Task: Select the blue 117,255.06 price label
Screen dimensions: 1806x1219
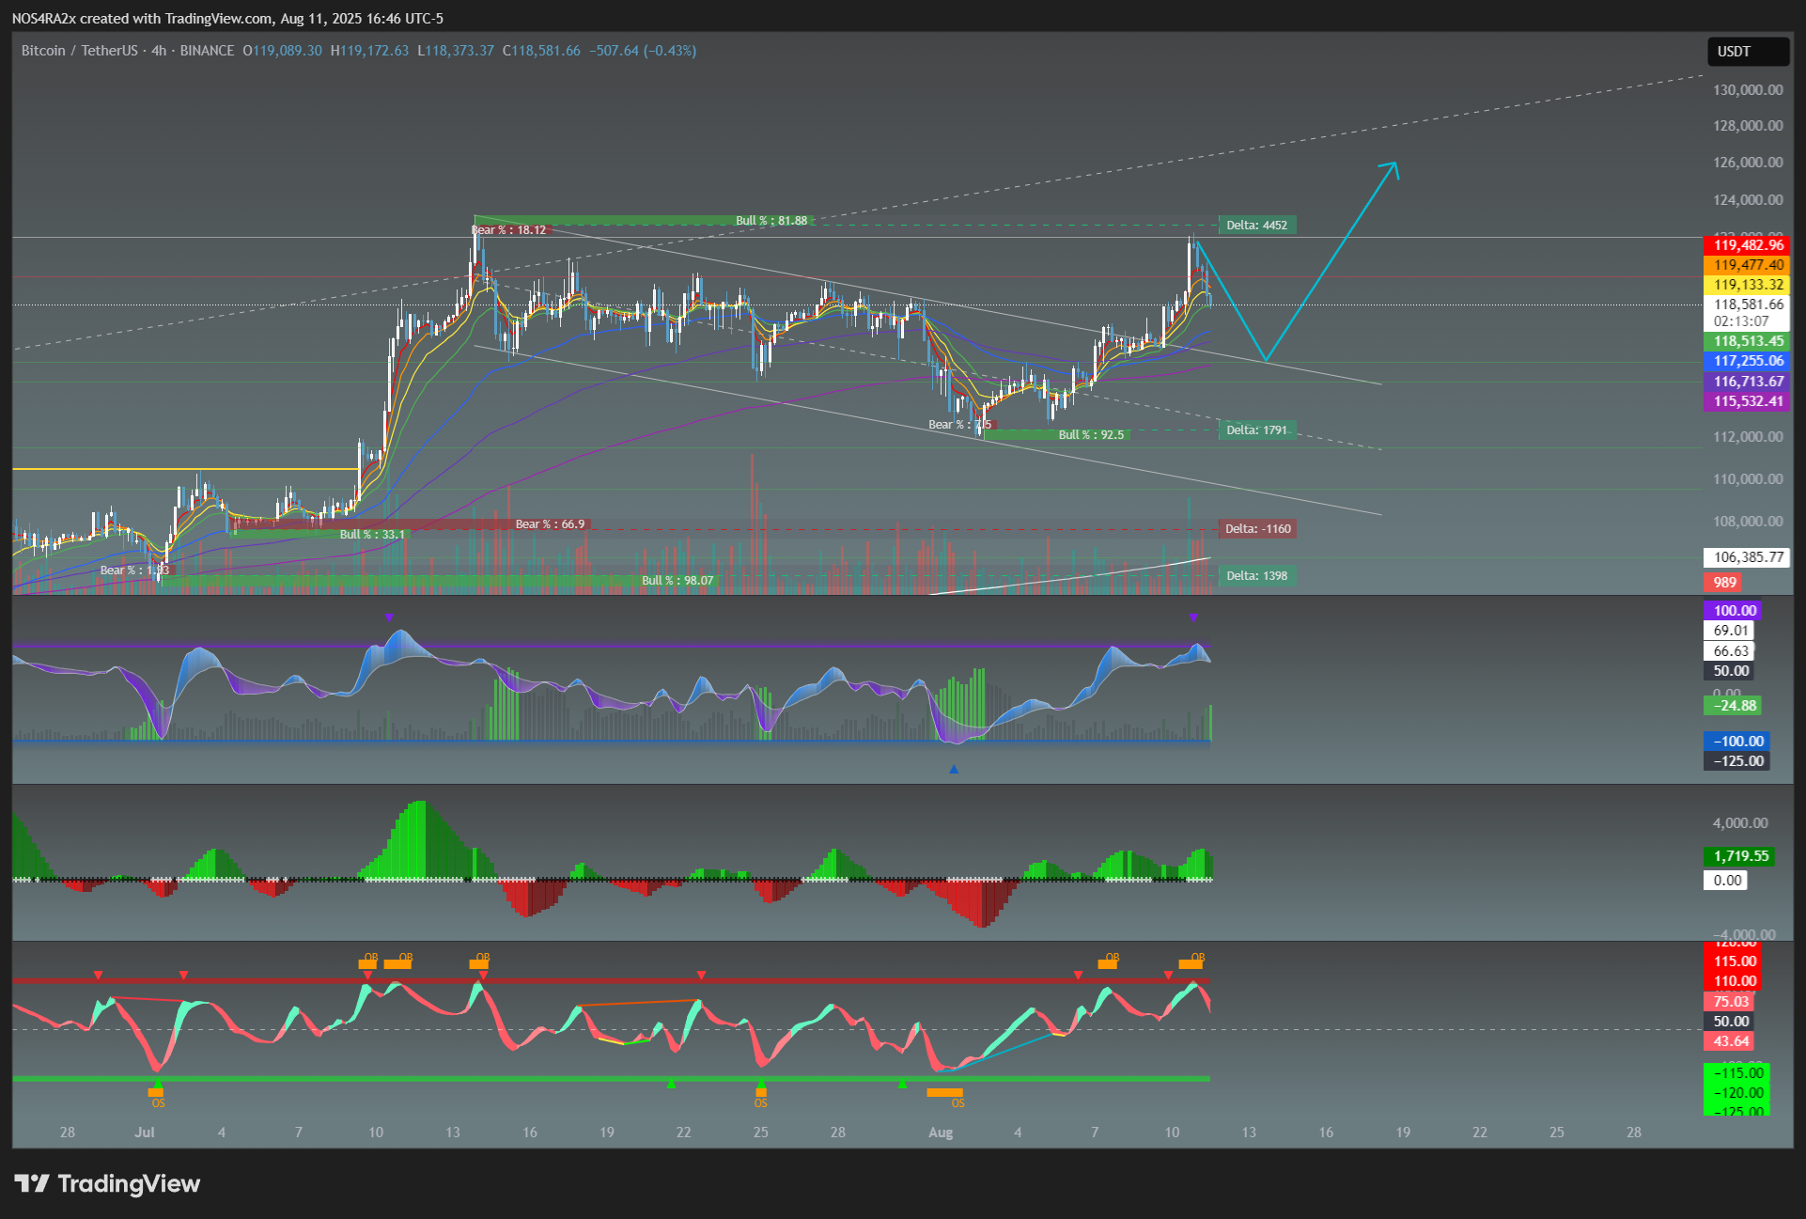Action: (1747, 361)
